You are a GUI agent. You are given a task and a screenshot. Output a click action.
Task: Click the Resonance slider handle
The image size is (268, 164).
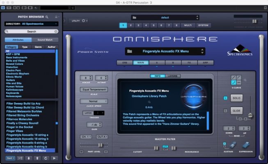pos(174,148)
